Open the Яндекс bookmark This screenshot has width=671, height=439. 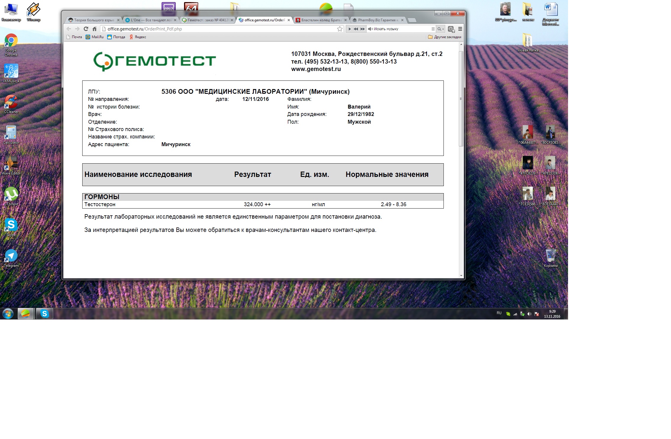tap(138, 37)
